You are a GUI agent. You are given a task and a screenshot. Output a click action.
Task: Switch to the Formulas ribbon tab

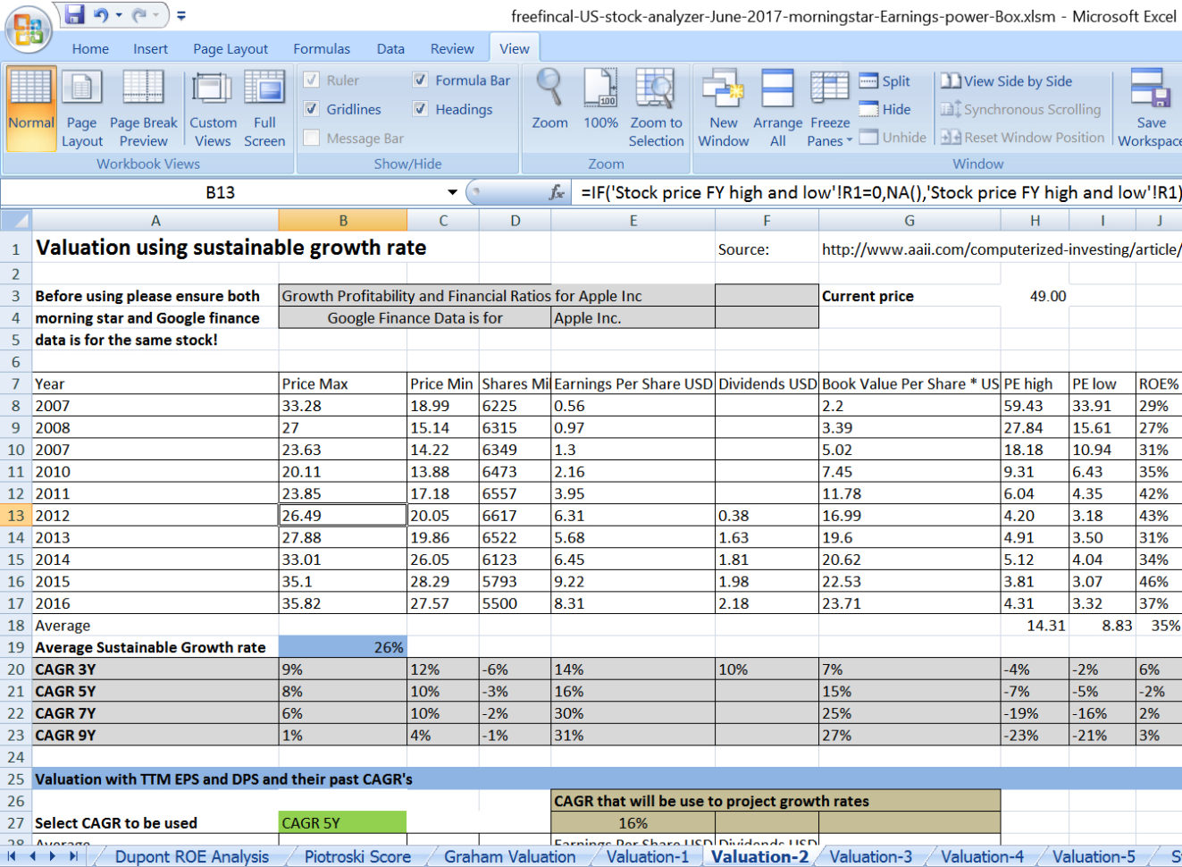pos(322,48)
